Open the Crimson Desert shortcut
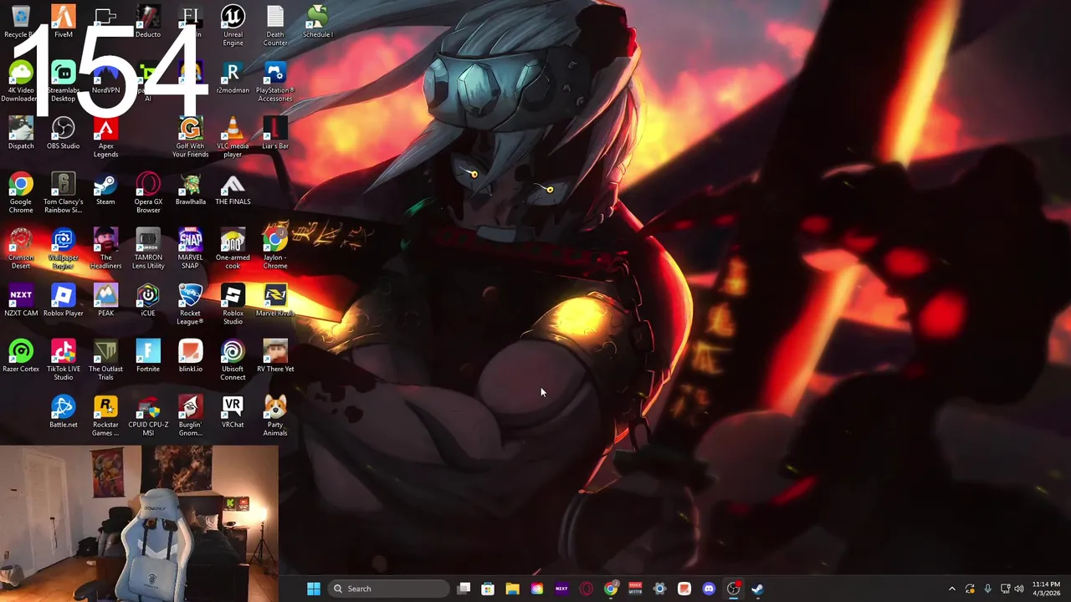 tap(21, 249)
